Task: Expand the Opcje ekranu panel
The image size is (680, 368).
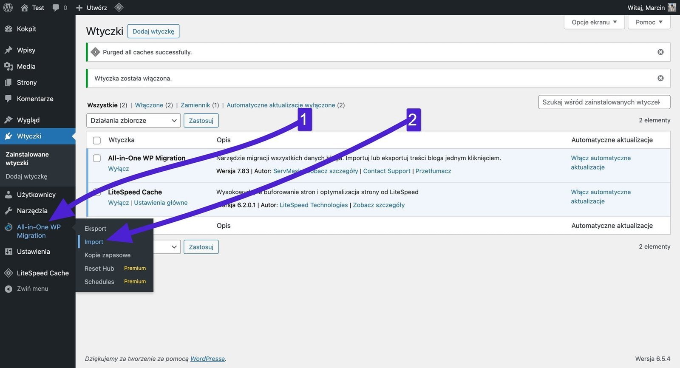Action: (594, 22)
